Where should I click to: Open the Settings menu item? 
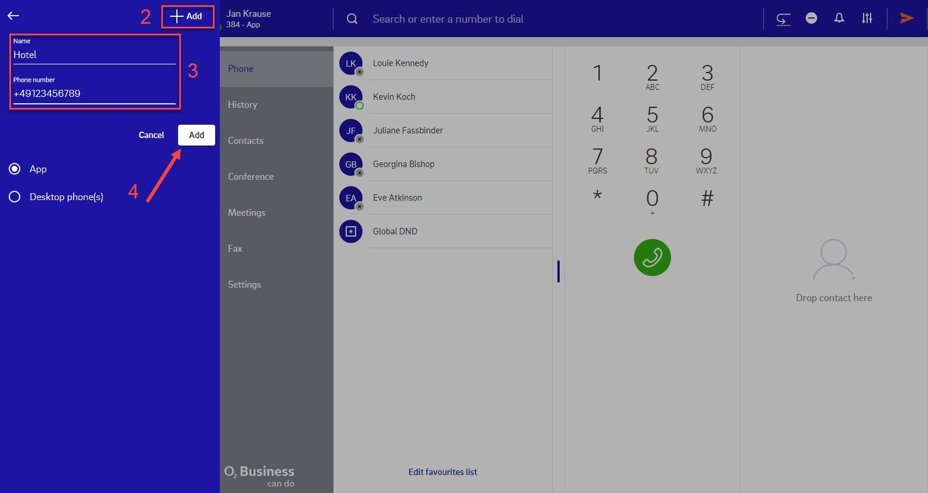point(244,284)
